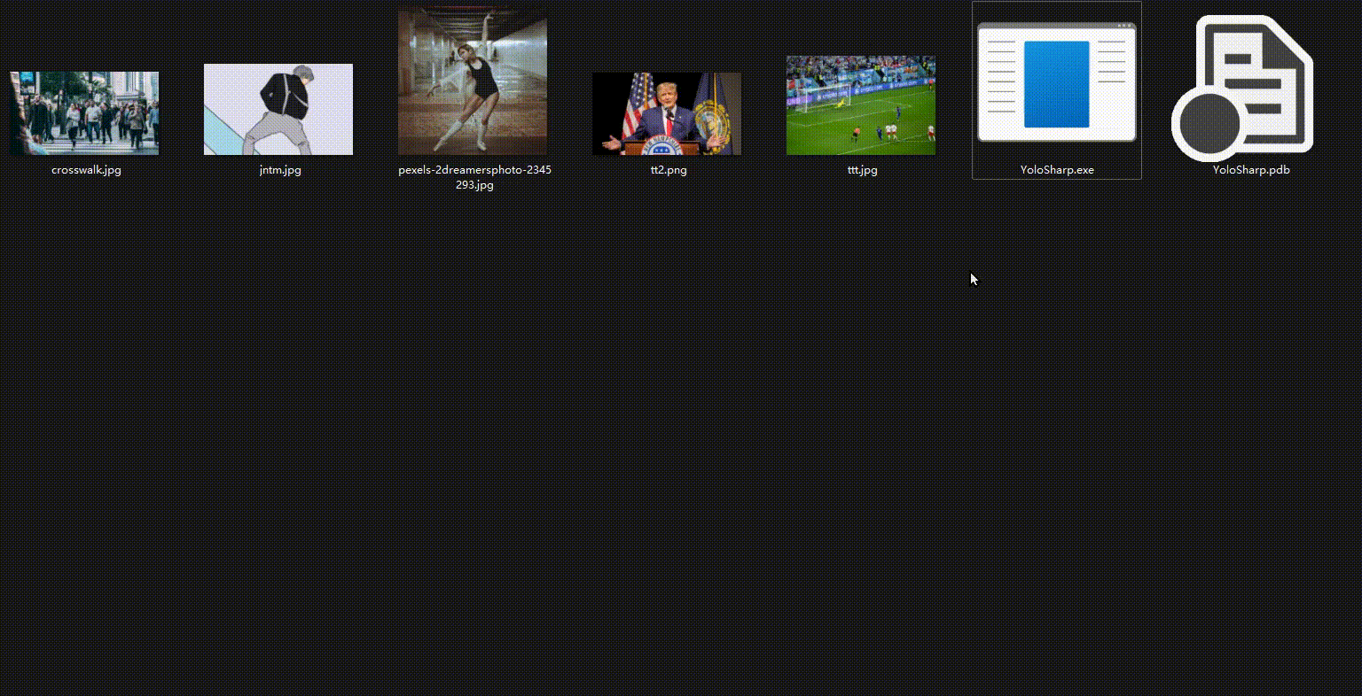
Task: Click the tt2.png file name
Action: (x=669, y=170)
